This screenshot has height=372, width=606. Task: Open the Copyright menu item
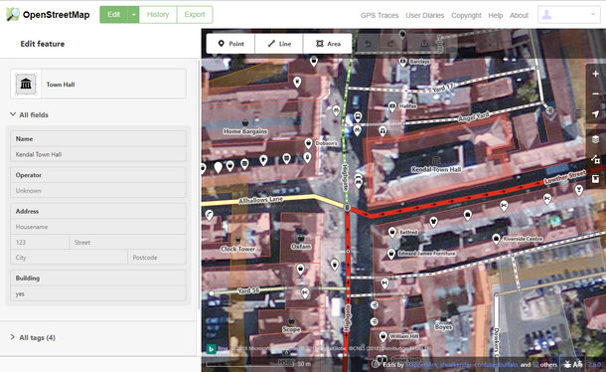tap(466, 16)
